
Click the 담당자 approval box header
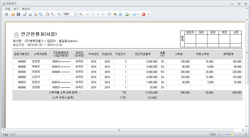point(190,32)
